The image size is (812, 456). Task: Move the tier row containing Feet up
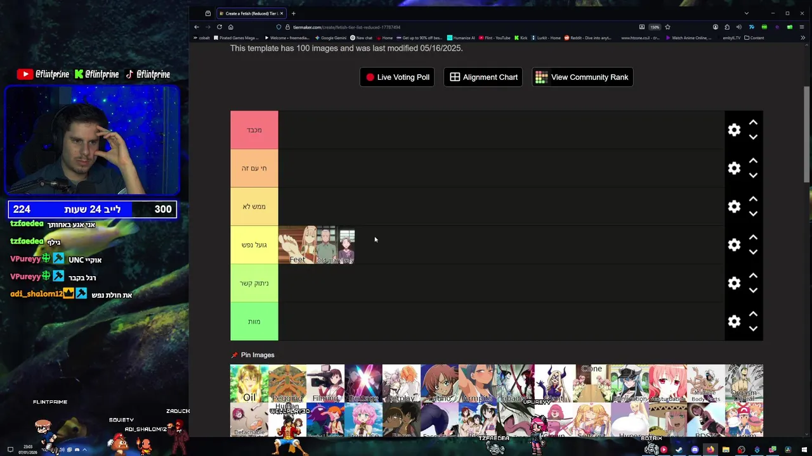pyautogui.click(x=753, y=237)
